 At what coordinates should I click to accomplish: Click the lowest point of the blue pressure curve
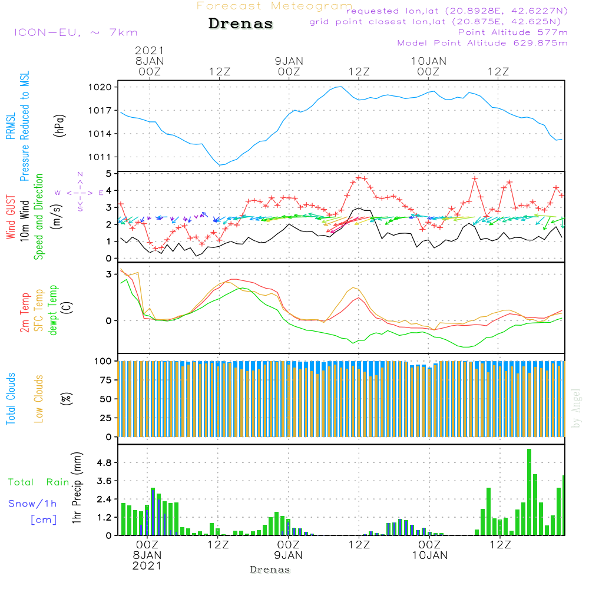pos(220,165)
